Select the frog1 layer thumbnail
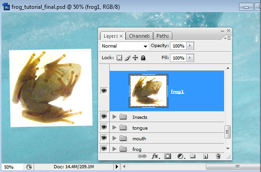This screenshot has width=261, height=172. click(148, 91)
